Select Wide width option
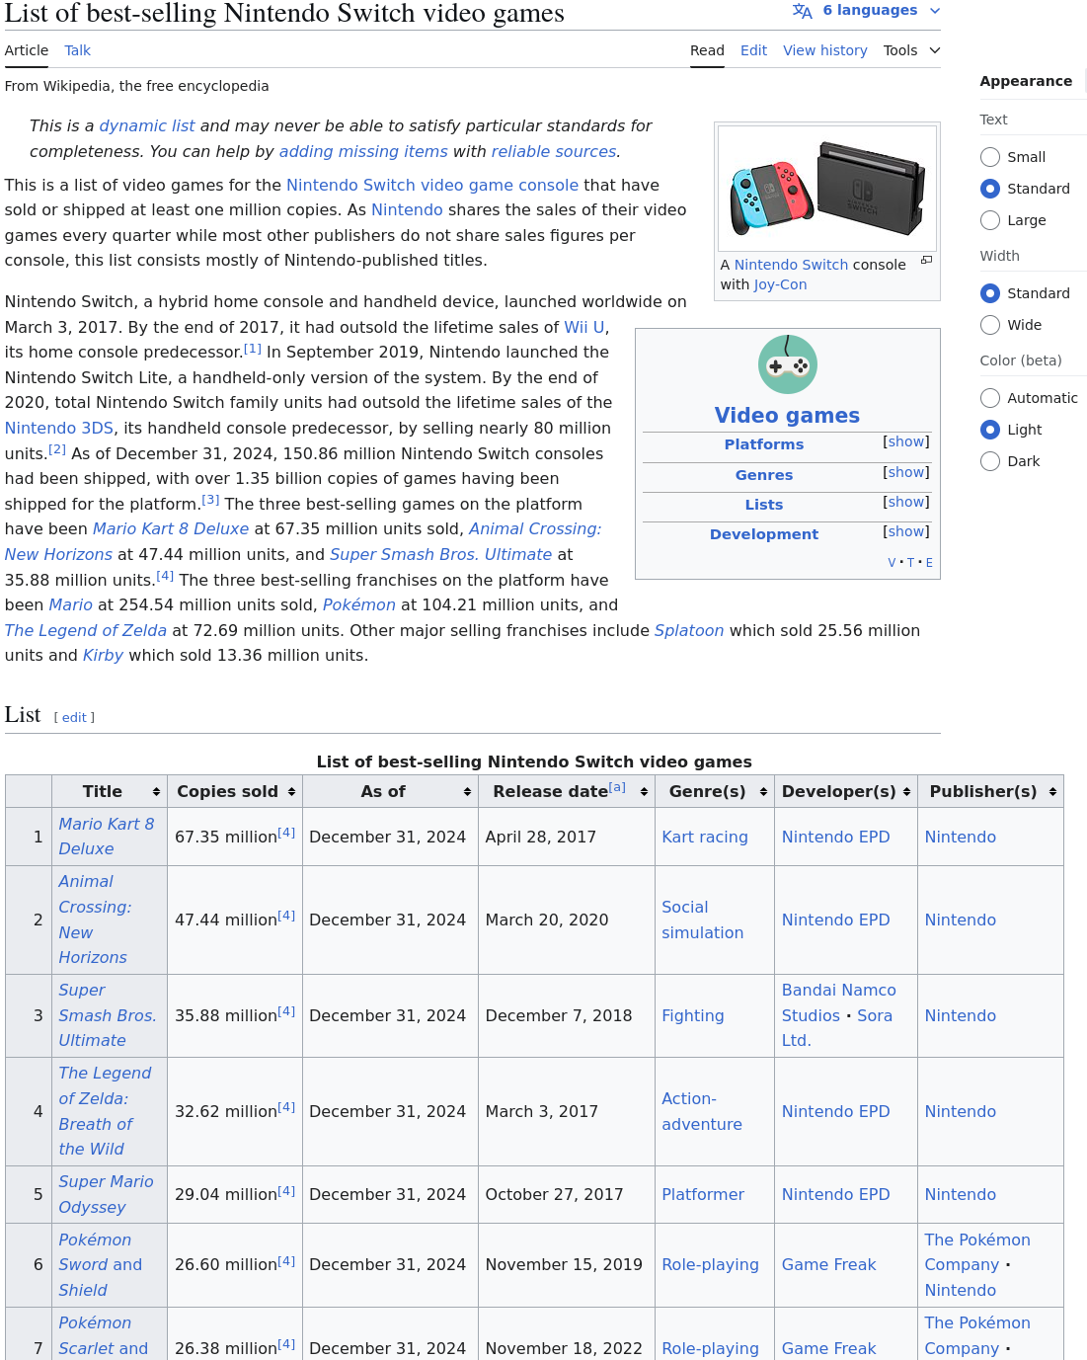Screen dimensions: 1087x1360 (x=990, y=325)
